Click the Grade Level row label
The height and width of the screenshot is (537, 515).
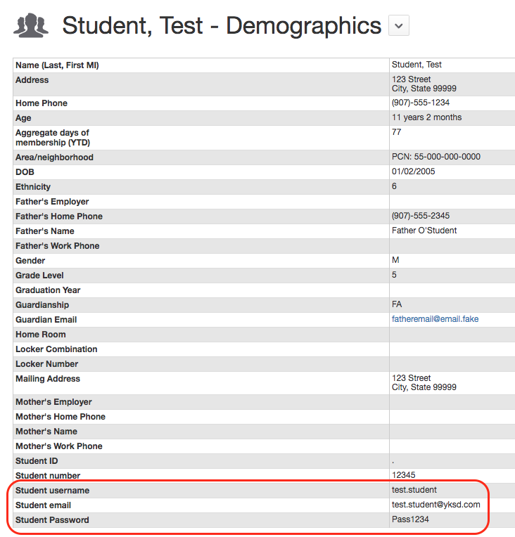tap(39, 276)
